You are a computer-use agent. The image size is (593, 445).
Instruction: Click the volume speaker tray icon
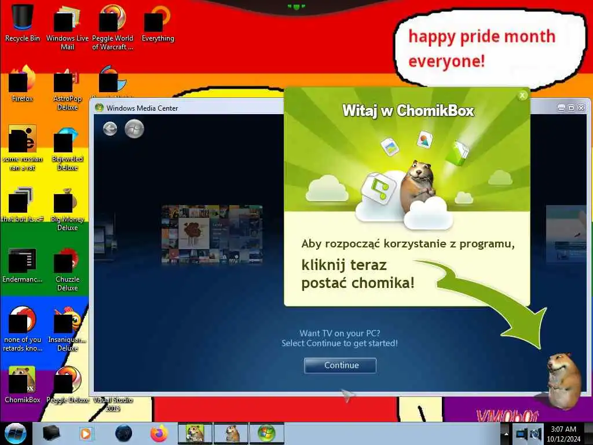536,433
